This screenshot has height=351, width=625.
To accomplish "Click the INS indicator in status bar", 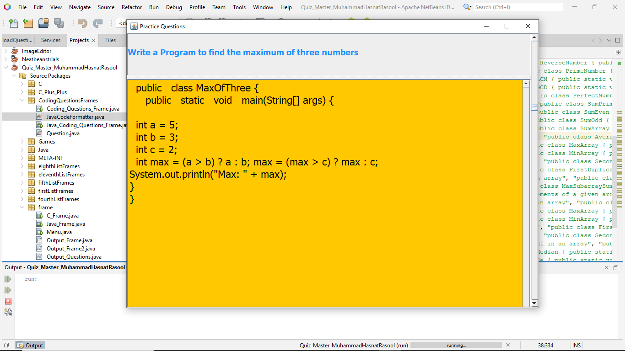I will click(x=577, y=346).
